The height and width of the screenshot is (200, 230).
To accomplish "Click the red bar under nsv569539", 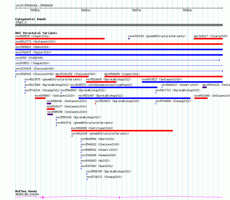I will coord(60,39).
